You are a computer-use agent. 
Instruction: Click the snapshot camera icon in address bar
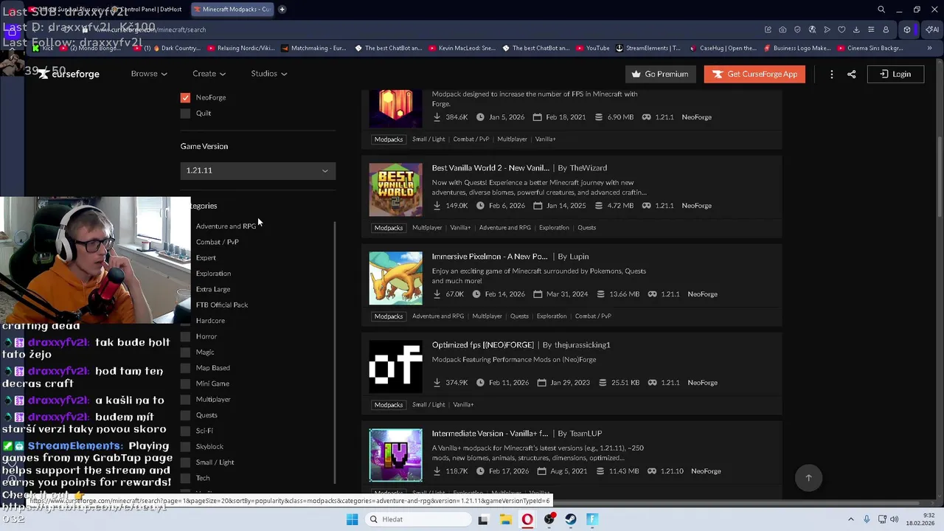point(782,29)
